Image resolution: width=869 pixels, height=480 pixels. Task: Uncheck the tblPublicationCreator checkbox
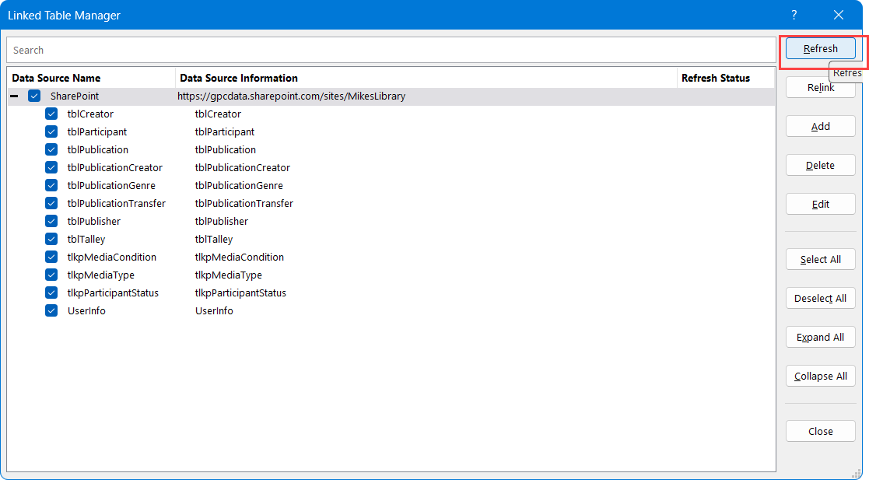pyautogui.click(x=51, y=167)
